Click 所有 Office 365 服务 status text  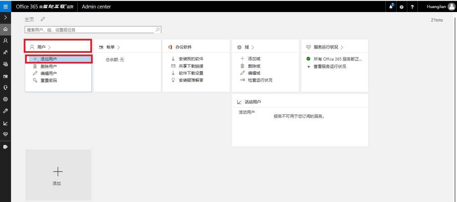[338, 59]
